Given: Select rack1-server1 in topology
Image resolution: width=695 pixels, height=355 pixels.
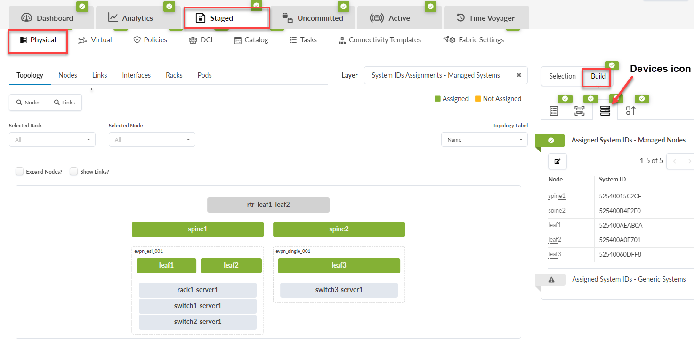Looking at the screenshot, I should coord(198,290).
